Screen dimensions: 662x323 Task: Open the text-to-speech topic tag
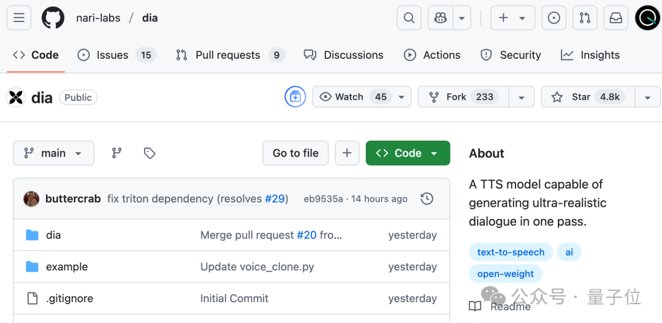tap(511, 252)
